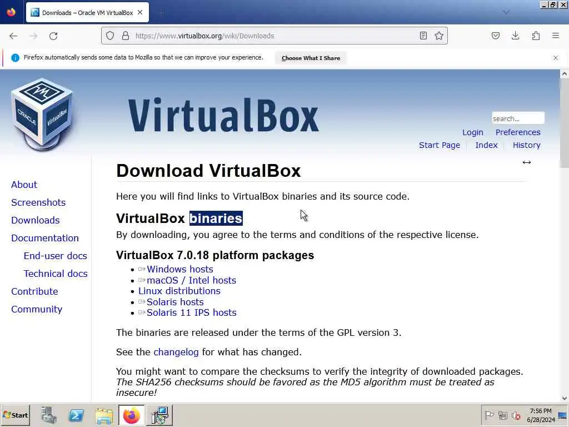569x427 pixels.
Task: Open the Screenshots sidebar link
Action: pyautogui.click(x=38, y=202)
